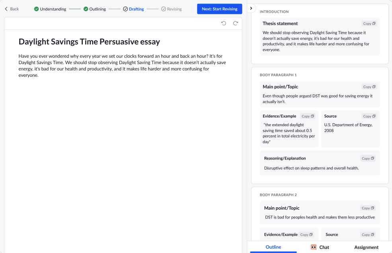Screen dimensions: 392x253
Task: Jump to the Revising step
Action: 172,9
